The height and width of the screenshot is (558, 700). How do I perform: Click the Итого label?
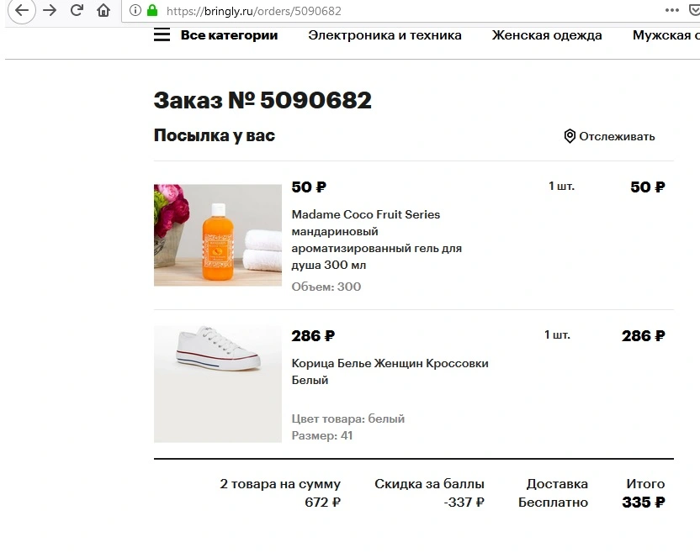tap(645, 484)
